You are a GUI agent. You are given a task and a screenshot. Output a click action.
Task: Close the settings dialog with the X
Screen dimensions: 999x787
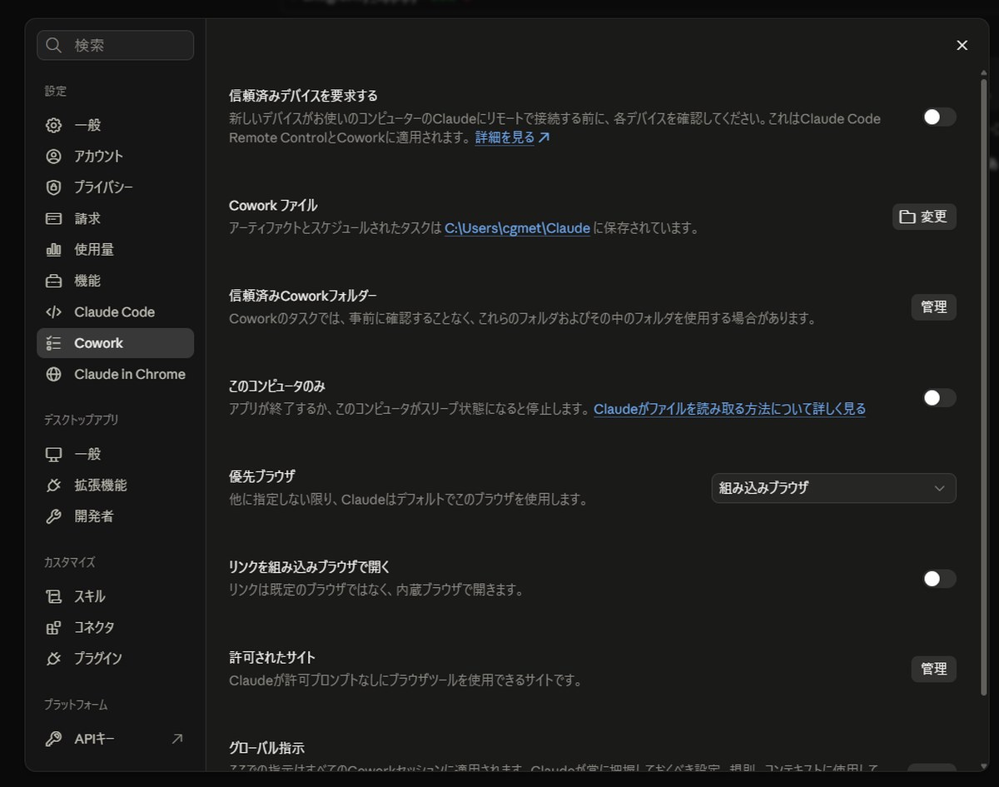click(962, 45)
